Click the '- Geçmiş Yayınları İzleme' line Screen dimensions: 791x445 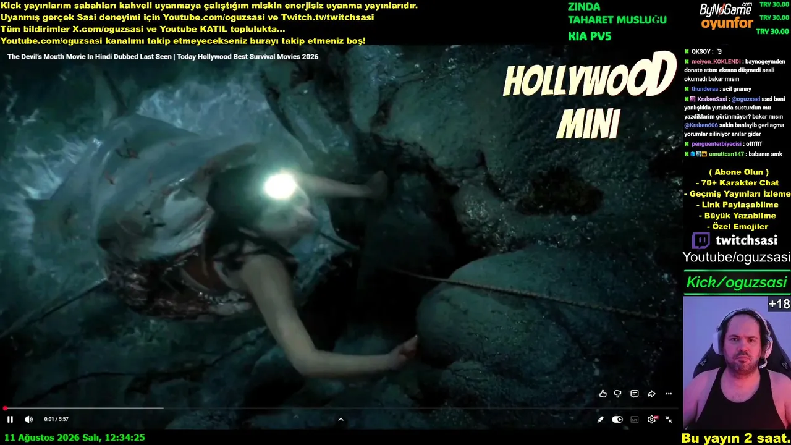(737, 194)
